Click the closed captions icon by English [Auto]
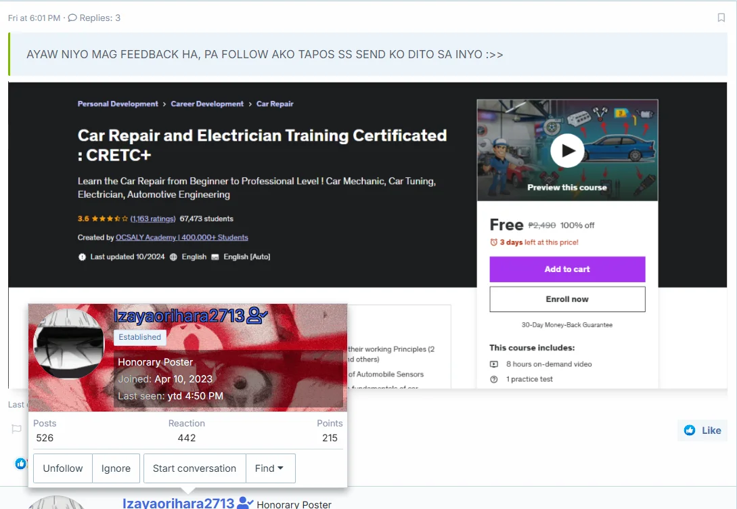 (x=215, y=257)
